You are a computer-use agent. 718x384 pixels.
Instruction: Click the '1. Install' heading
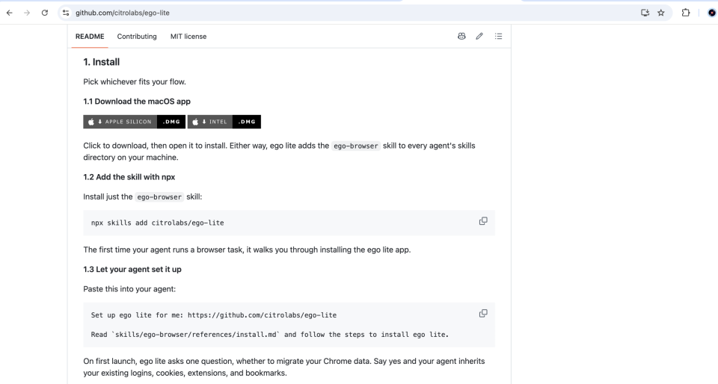102,62
